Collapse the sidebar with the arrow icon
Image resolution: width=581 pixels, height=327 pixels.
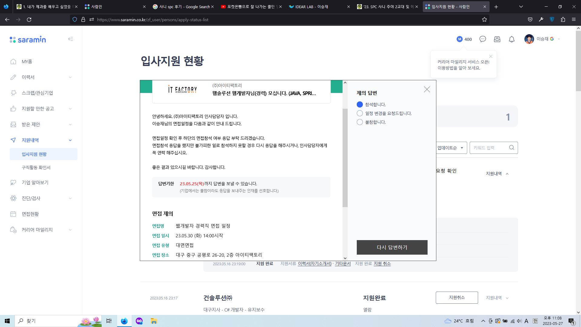71,39
